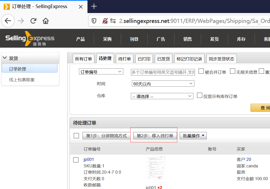Image resolution: width=270 pixels, height=189 pixels.
Task: Click the 账号 column header
Action: (212, 149)
